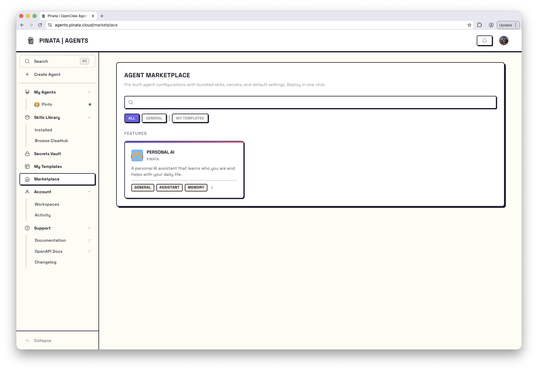Image resolution: width=538 pixels, height=371 pixels.
Task: View site information icon in address bar
Action: tap(50, 25)
